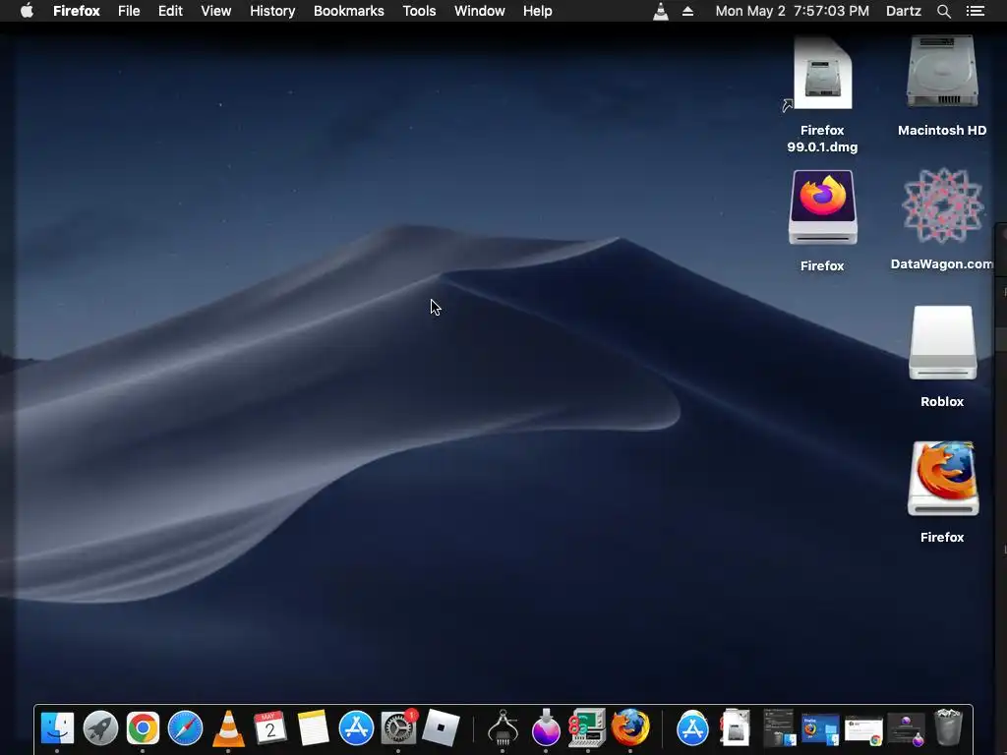Open VLC traffic cone in dock
The image size is (1007, 755).
coord(228,728)
